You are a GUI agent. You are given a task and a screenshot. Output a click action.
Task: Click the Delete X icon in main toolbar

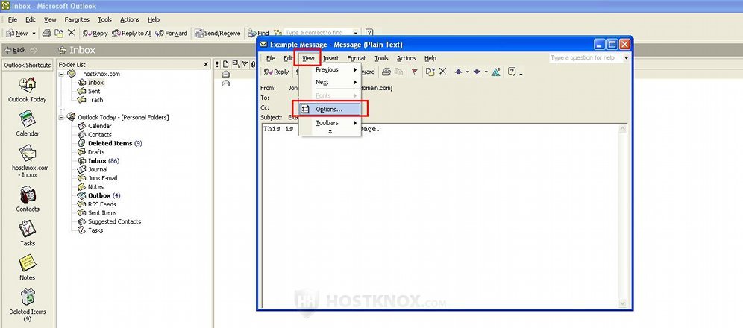click(x=71, y=33)
